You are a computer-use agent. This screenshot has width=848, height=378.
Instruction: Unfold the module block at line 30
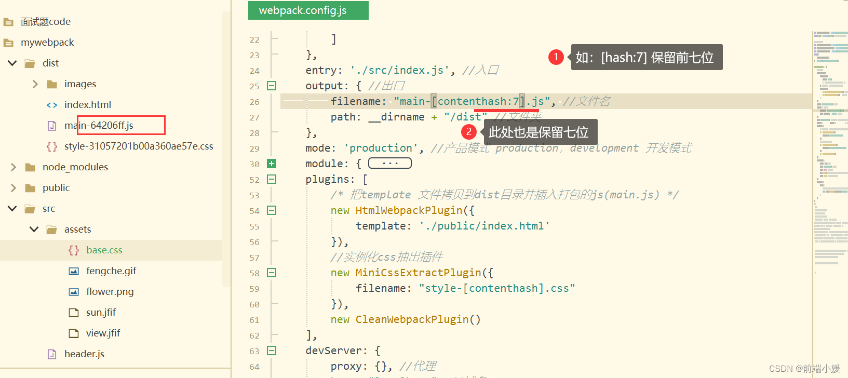[272, 164]
